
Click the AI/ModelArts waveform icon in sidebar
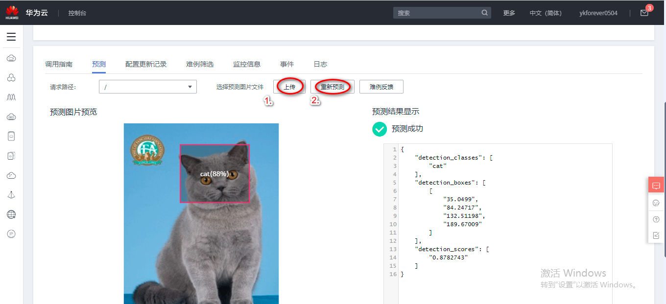[11, 97]
